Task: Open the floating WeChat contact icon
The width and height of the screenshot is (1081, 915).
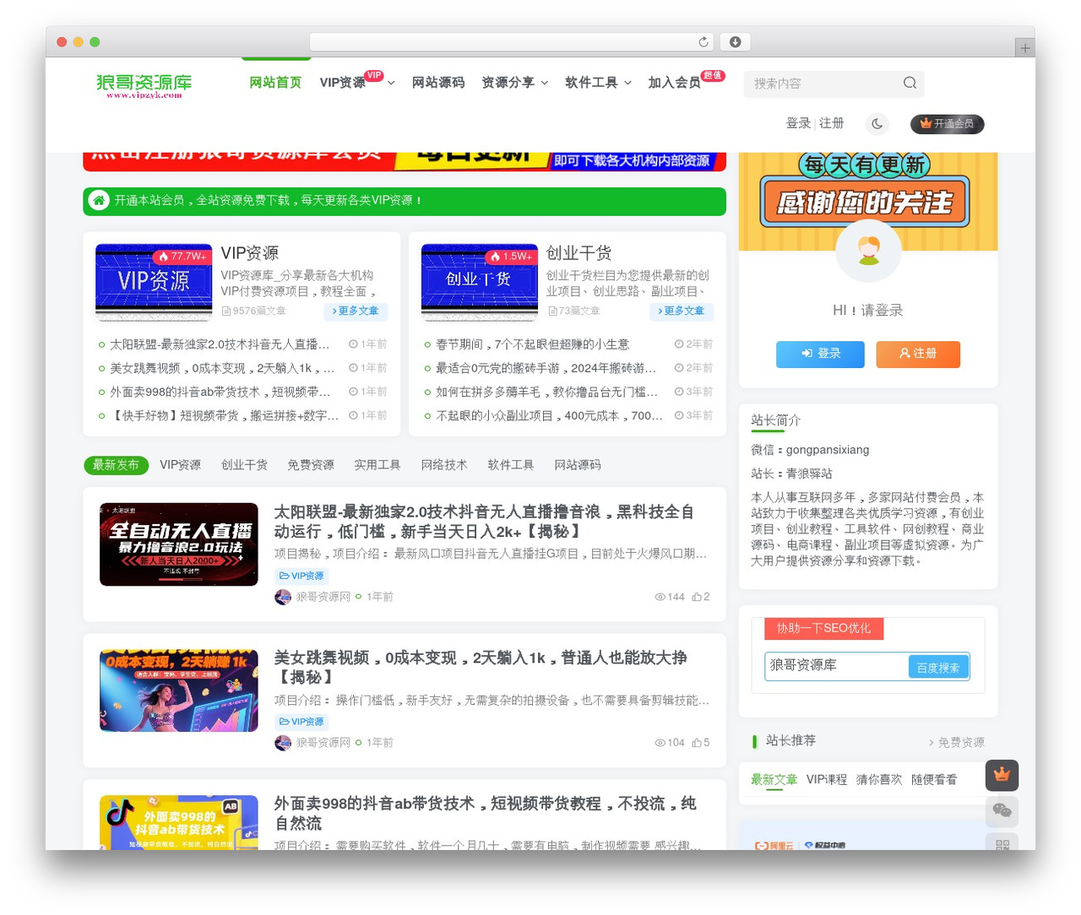Action: pos(1002,811)
